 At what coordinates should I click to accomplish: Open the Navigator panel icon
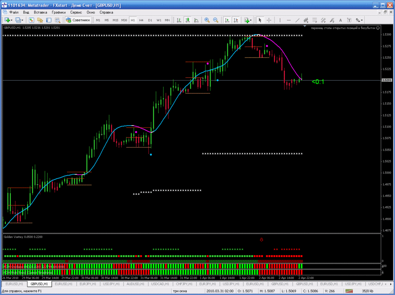40,20
